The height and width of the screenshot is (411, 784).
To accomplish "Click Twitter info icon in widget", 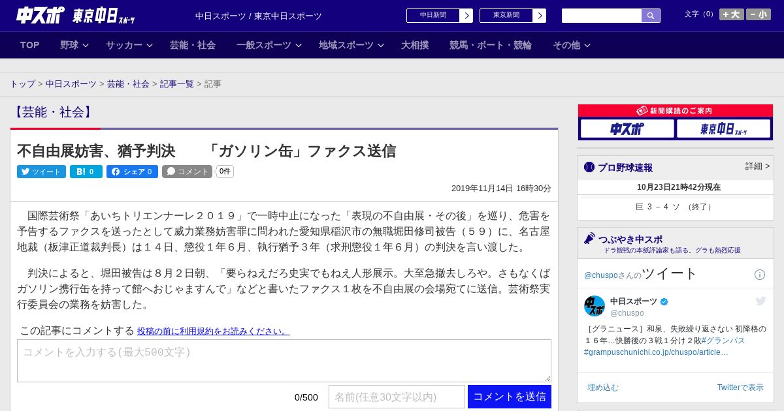I will coord(760,275).
